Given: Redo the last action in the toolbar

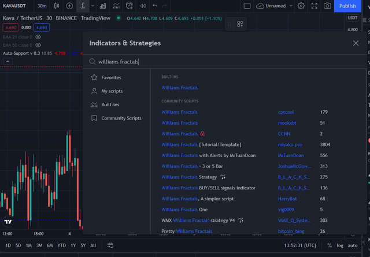Looking at the screenshot, I should click(164, 6).
